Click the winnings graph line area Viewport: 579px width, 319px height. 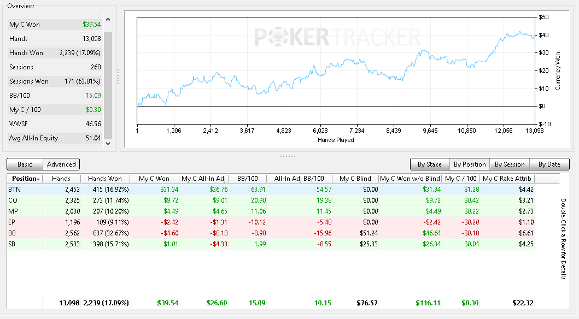[336, 70]
